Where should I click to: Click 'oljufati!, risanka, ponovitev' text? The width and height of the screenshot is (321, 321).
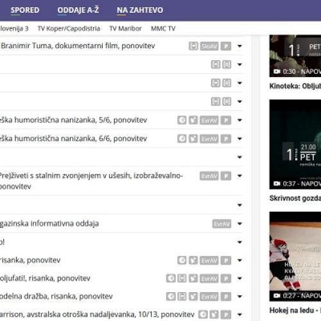[45, 278]
